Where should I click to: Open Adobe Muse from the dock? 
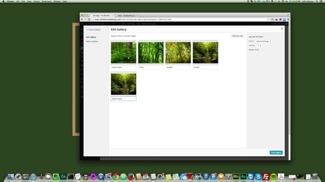pyautogui.click(x=236, y=176)
